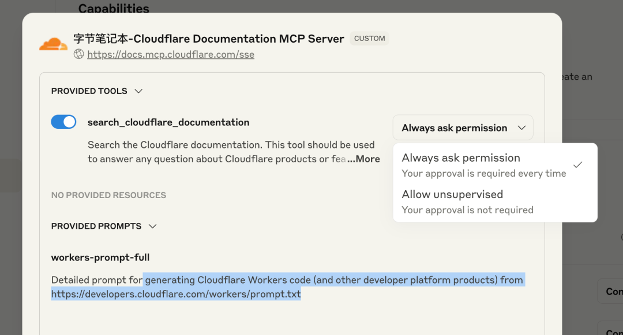Open the docs.mcp.cloudflare.com/sse link
Image resolution: width=623 pixels, height=335 pixels.
click(171, 54)
